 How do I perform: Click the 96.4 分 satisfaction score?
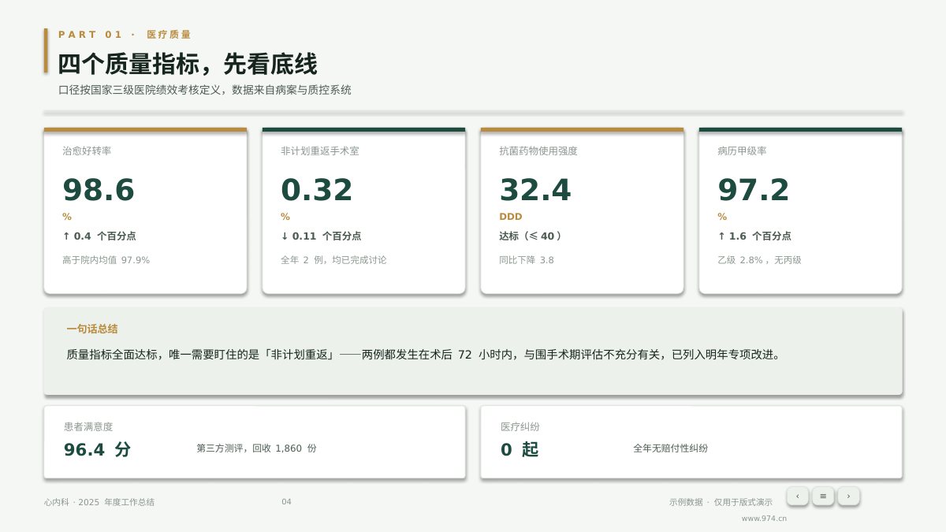(97, 449)
